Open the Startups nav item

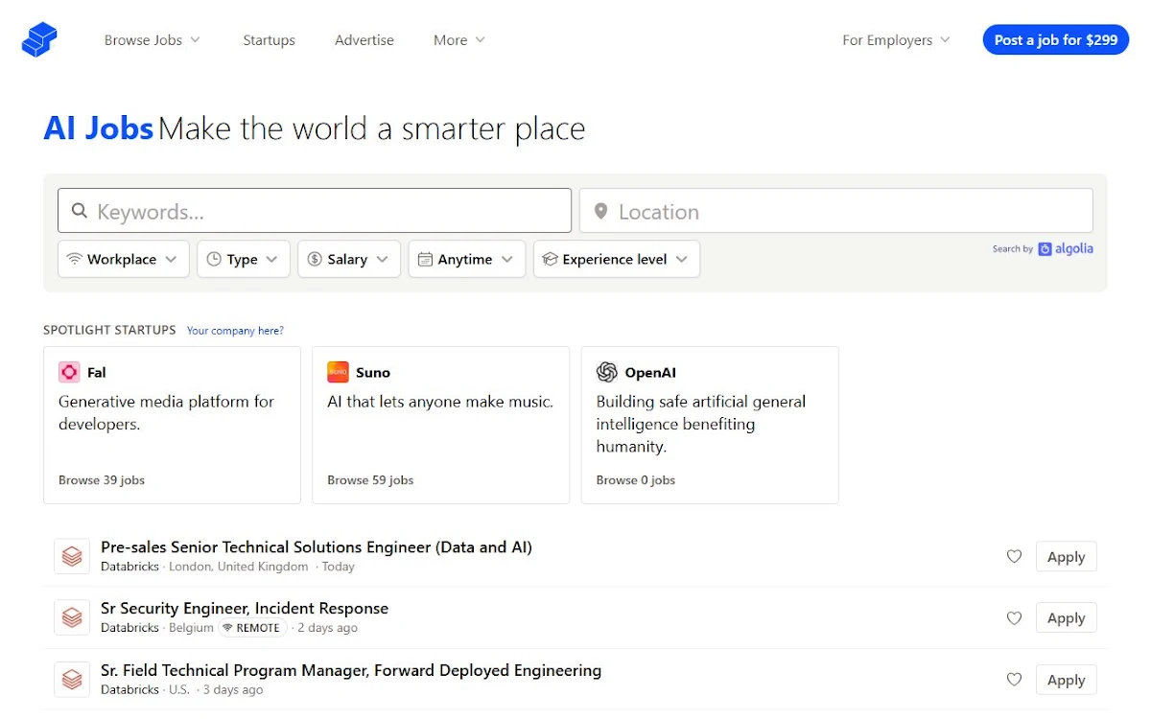tap(269, 40)
